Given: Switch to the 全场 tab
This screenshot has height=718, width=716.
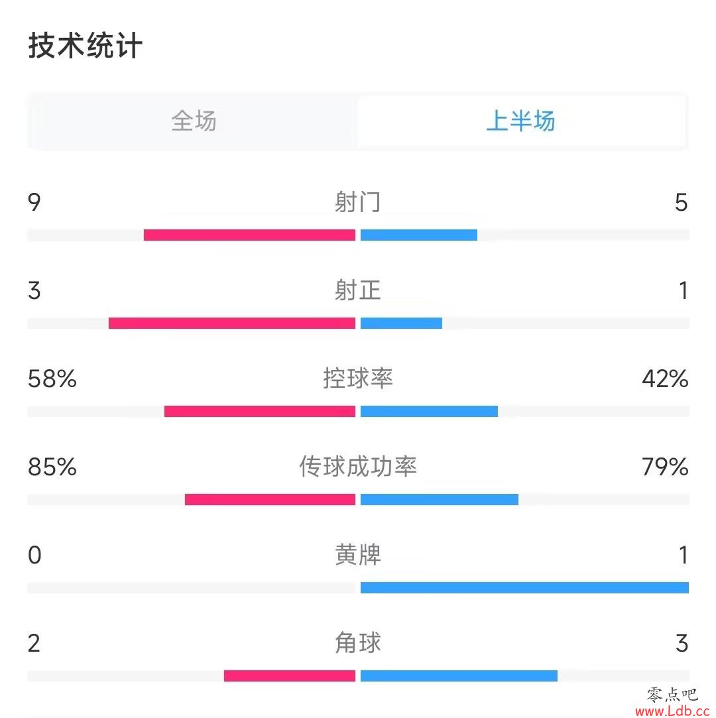Looking at the screenshot, I should coord(194,121).
